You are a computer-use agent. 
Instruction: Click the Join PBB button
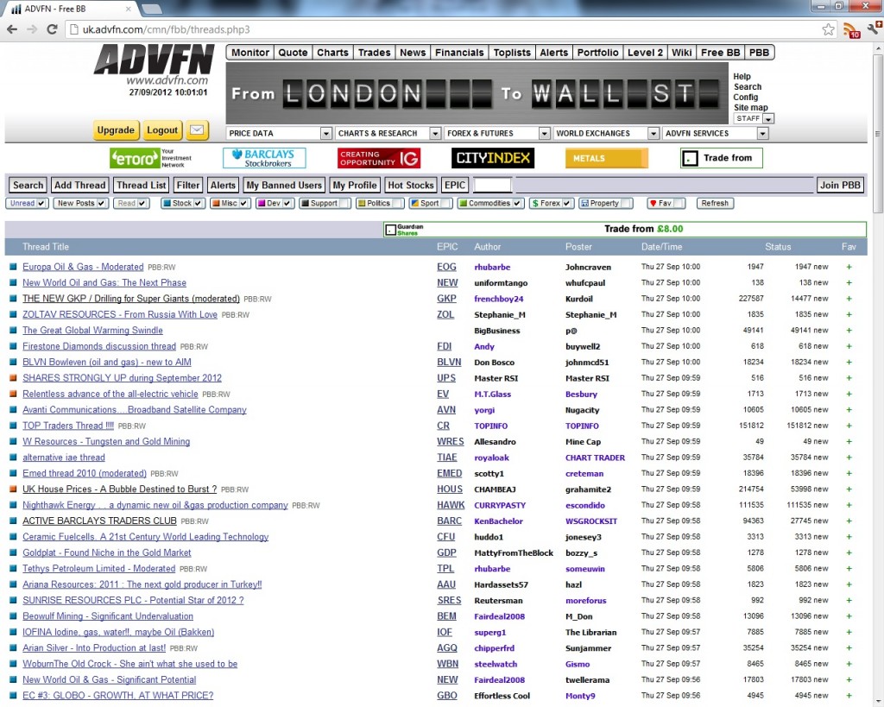click(x=840, y=185)
